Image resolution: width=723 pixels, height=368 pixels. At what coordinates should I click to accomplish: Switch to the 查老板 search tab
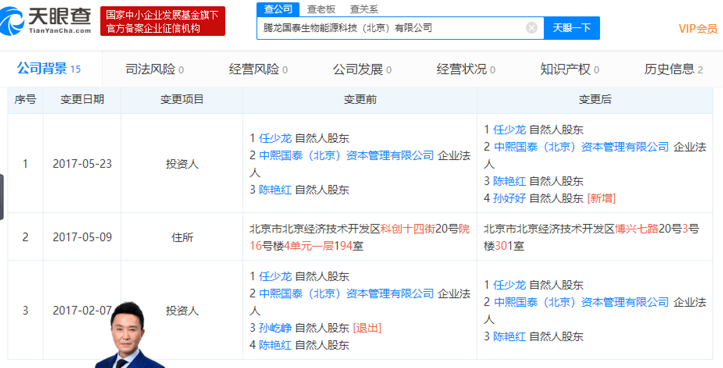tap(321, 9)
